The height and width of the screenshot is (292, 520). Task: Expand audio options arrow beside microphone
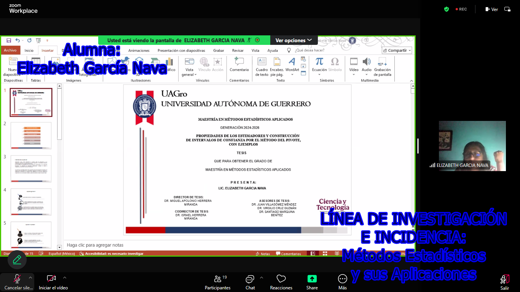pos(30,278)
